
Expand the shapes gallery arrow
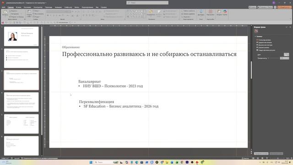point(145,14)
